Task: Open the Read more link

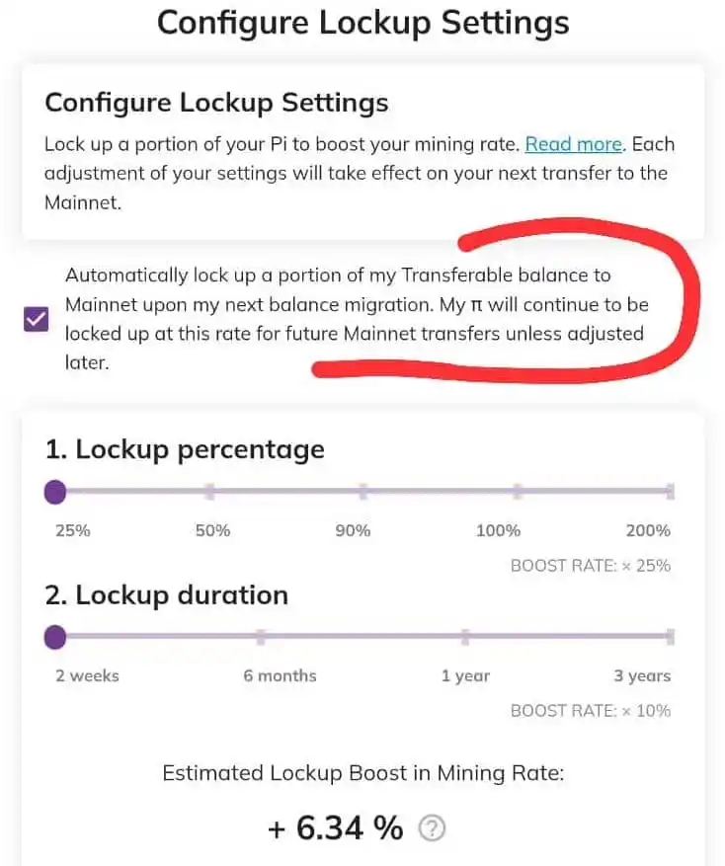Action: click(x=574, y=144)
